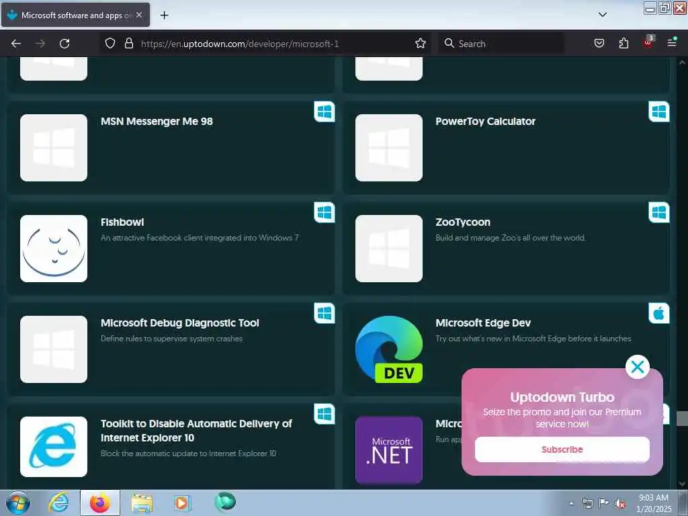The image size is (688, 516).
Task: Open Microsoft Debug Diagnostic Tool page
Action: pos(180,323)
